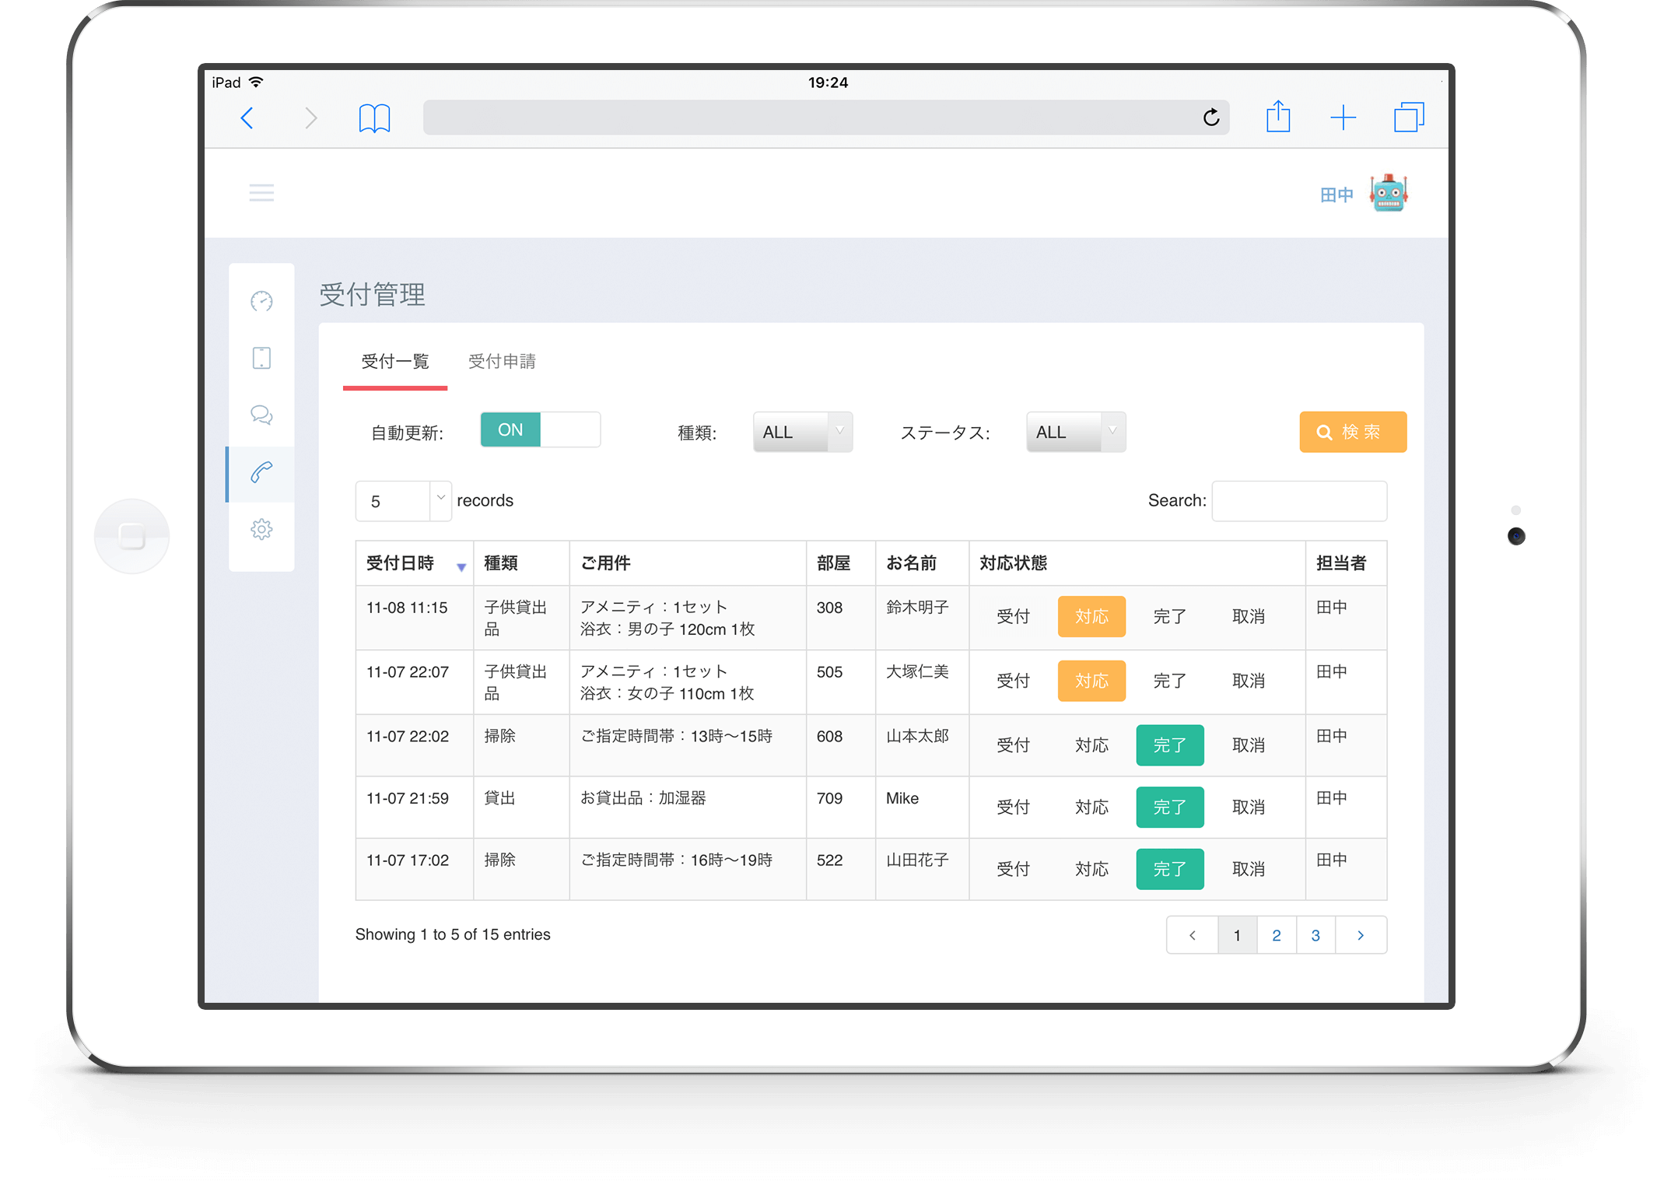Set 鈴木明子 row status to 完了
1664x1188 pixels.
[x=1169, y=617]
